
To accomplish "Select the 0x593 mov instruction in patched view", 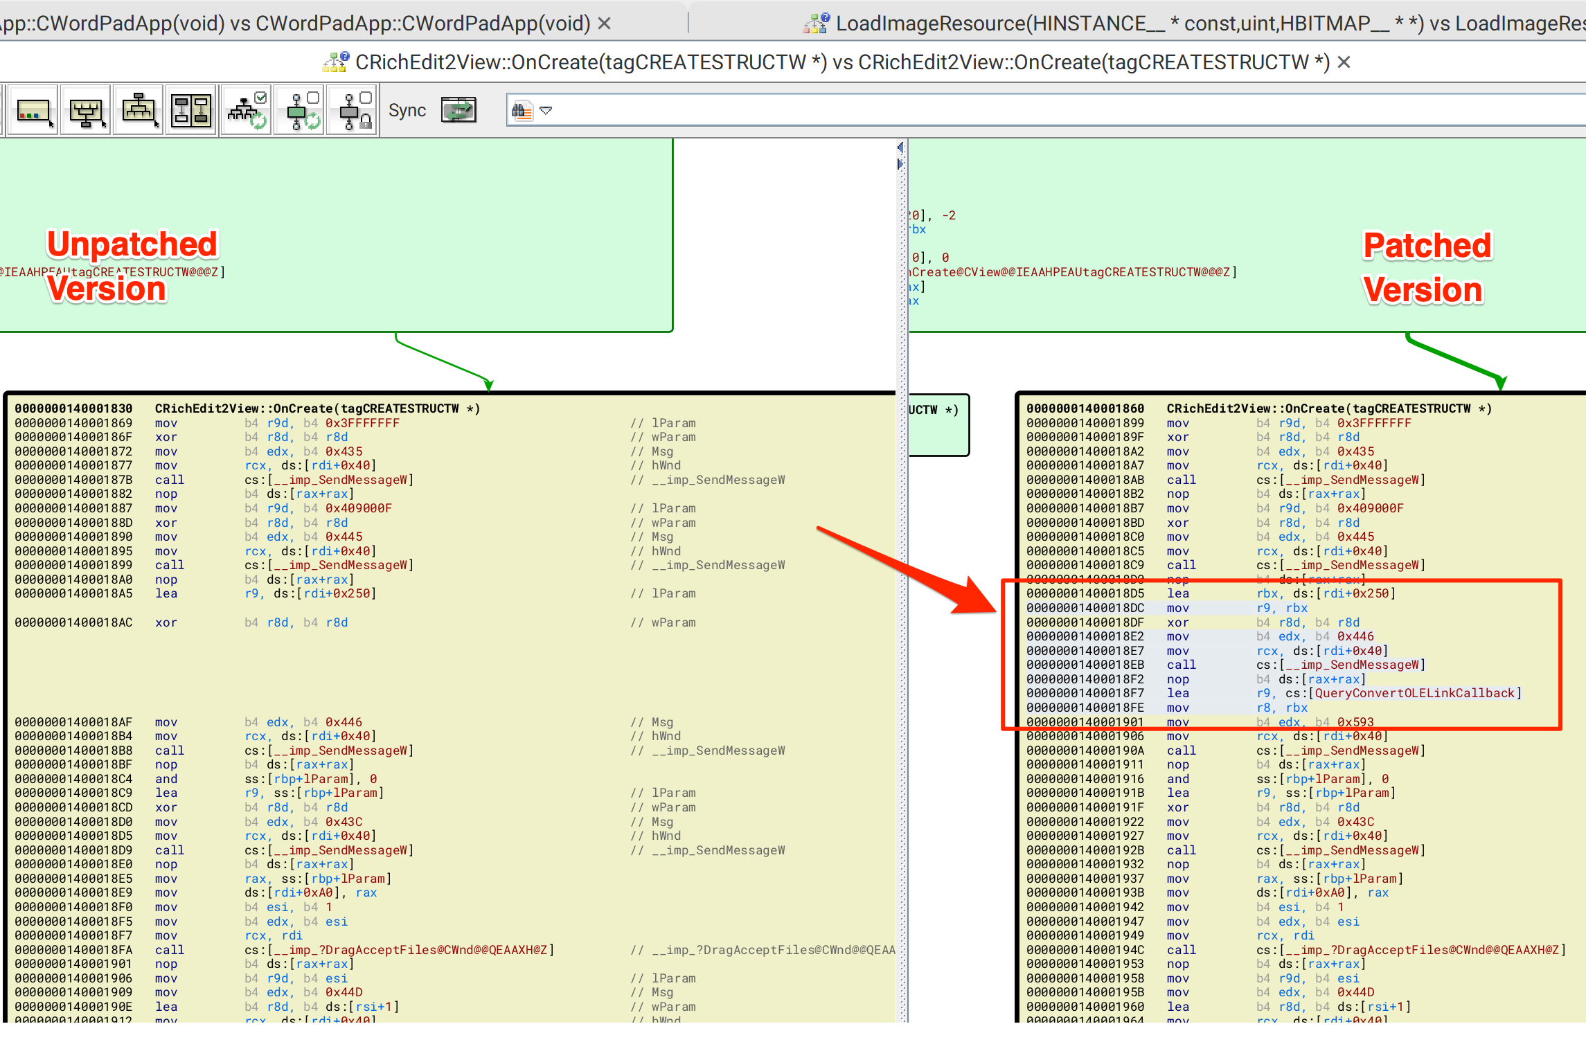I will 1200,722.
